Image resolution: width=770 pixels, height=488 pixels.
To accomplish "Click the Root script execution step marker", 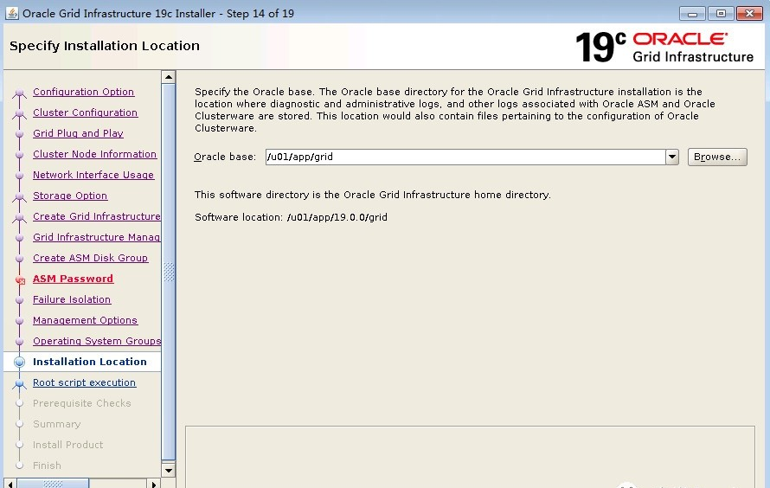I will (x=20, y=383).
